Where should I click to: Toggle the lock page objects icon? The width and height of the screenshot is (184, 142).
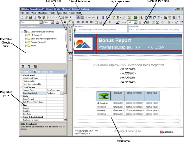click(x=78, y=18)
